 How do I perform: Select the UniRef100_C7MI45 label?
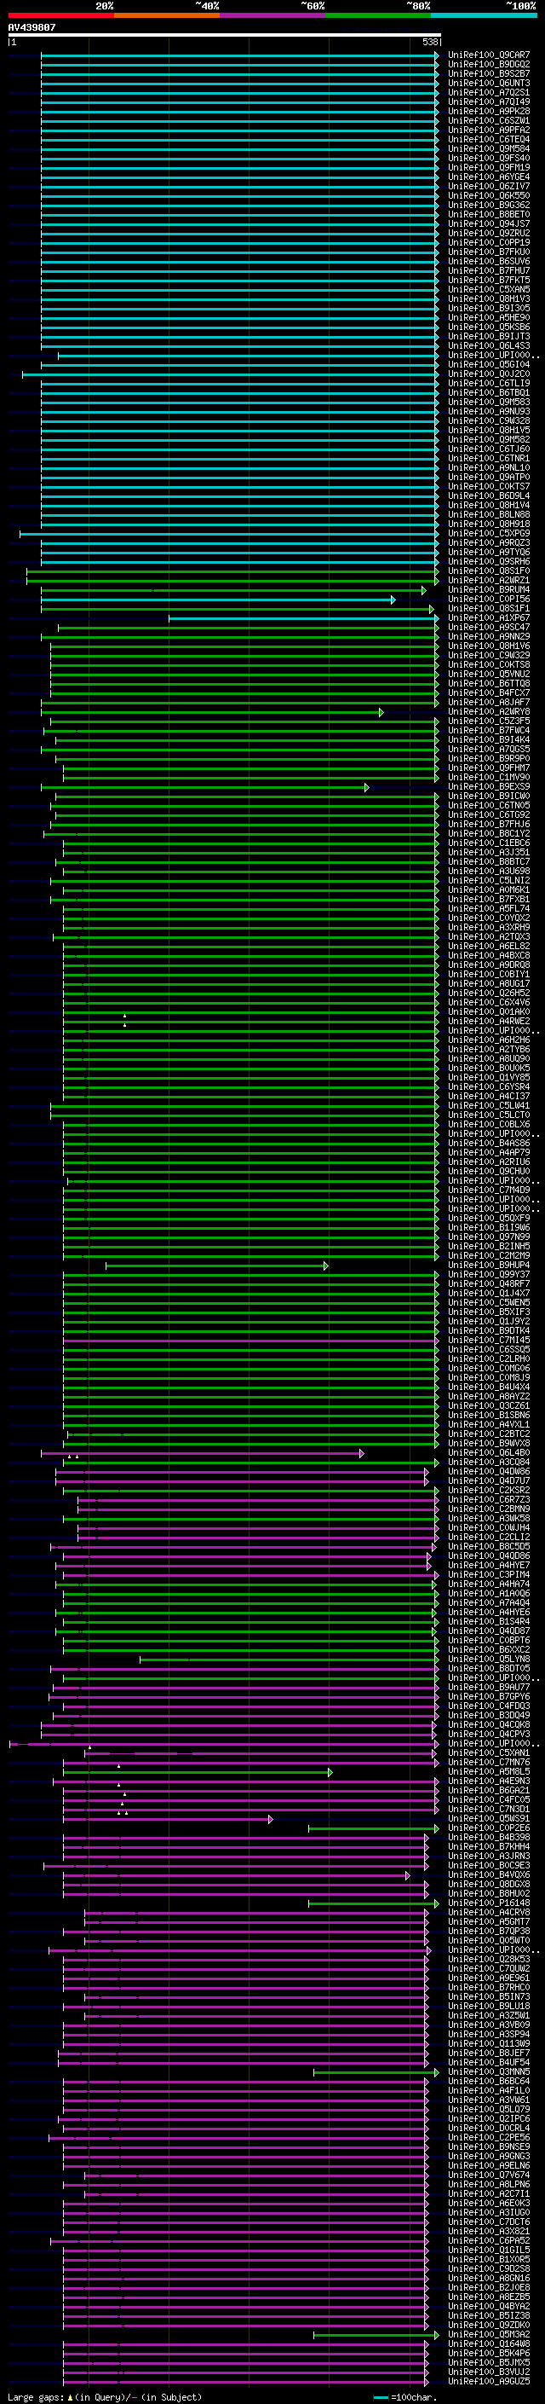pos(489,1340)
